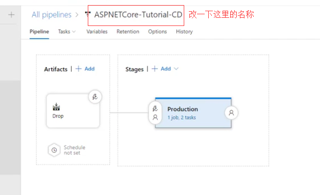Click the plus icon next to Artifacts Add
This screenshot has height=195, width=320.
(x=79, y=69)
